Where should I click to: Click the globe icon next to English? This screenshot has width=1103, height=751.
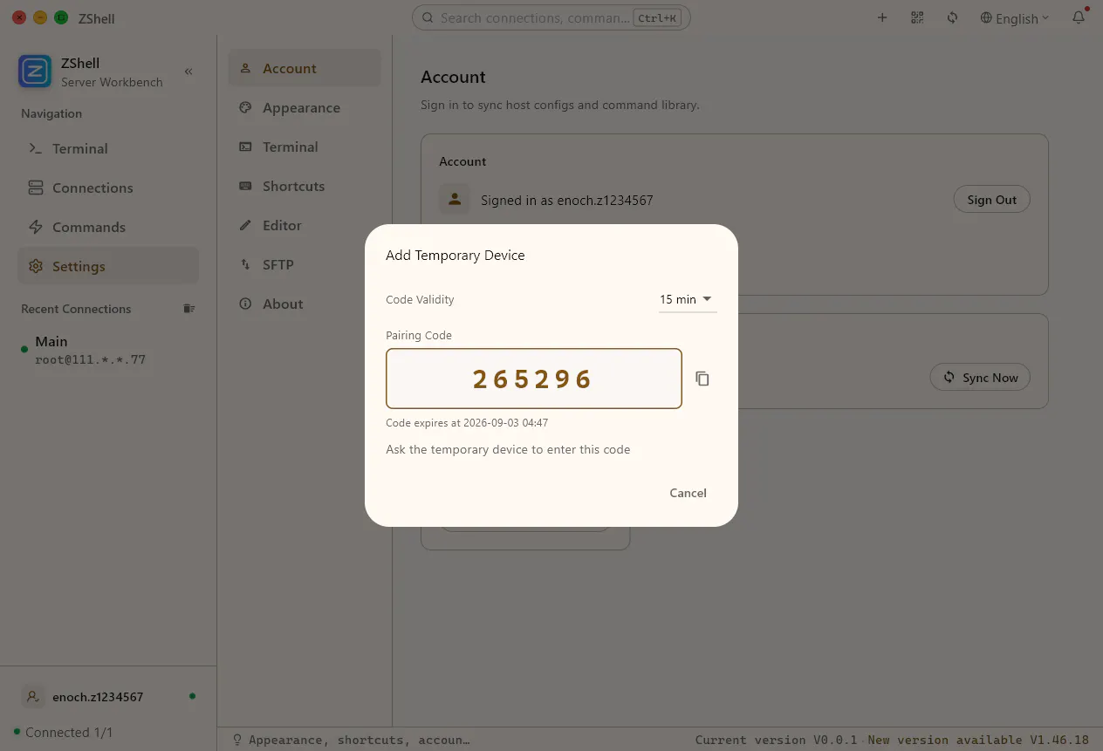[986, 17]
